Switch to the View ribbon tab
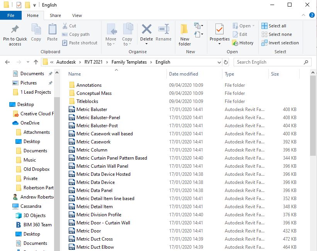The image size is (317, 251). point(76,15)
